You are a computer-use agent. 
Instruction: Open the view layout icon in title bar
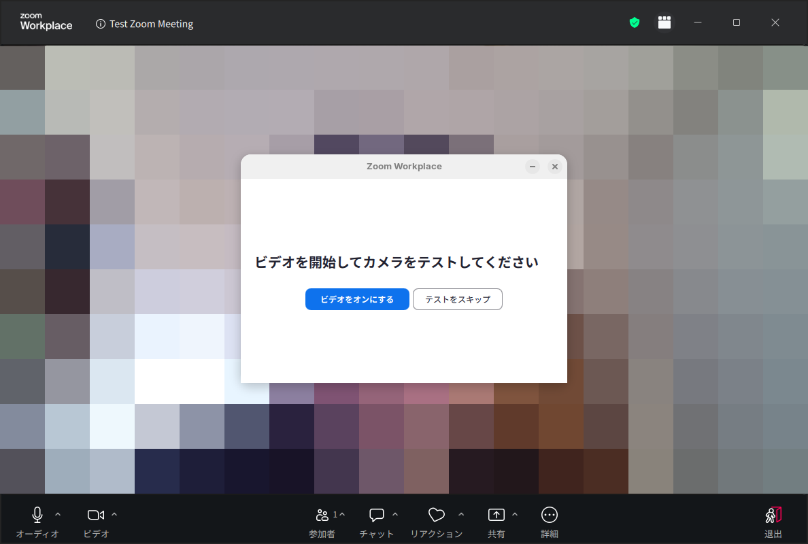click(664, 23)
